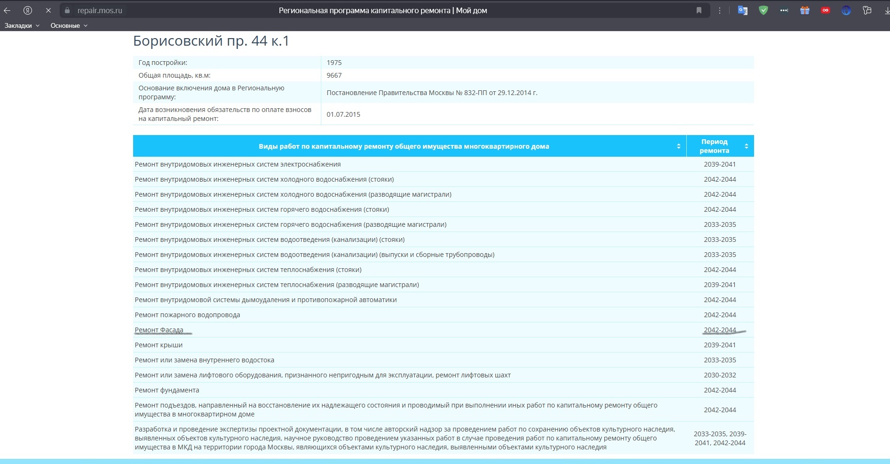Open the Google Translate extension
Screen dimensions: 890x464
pyautogui.click(x=743, y=10)
